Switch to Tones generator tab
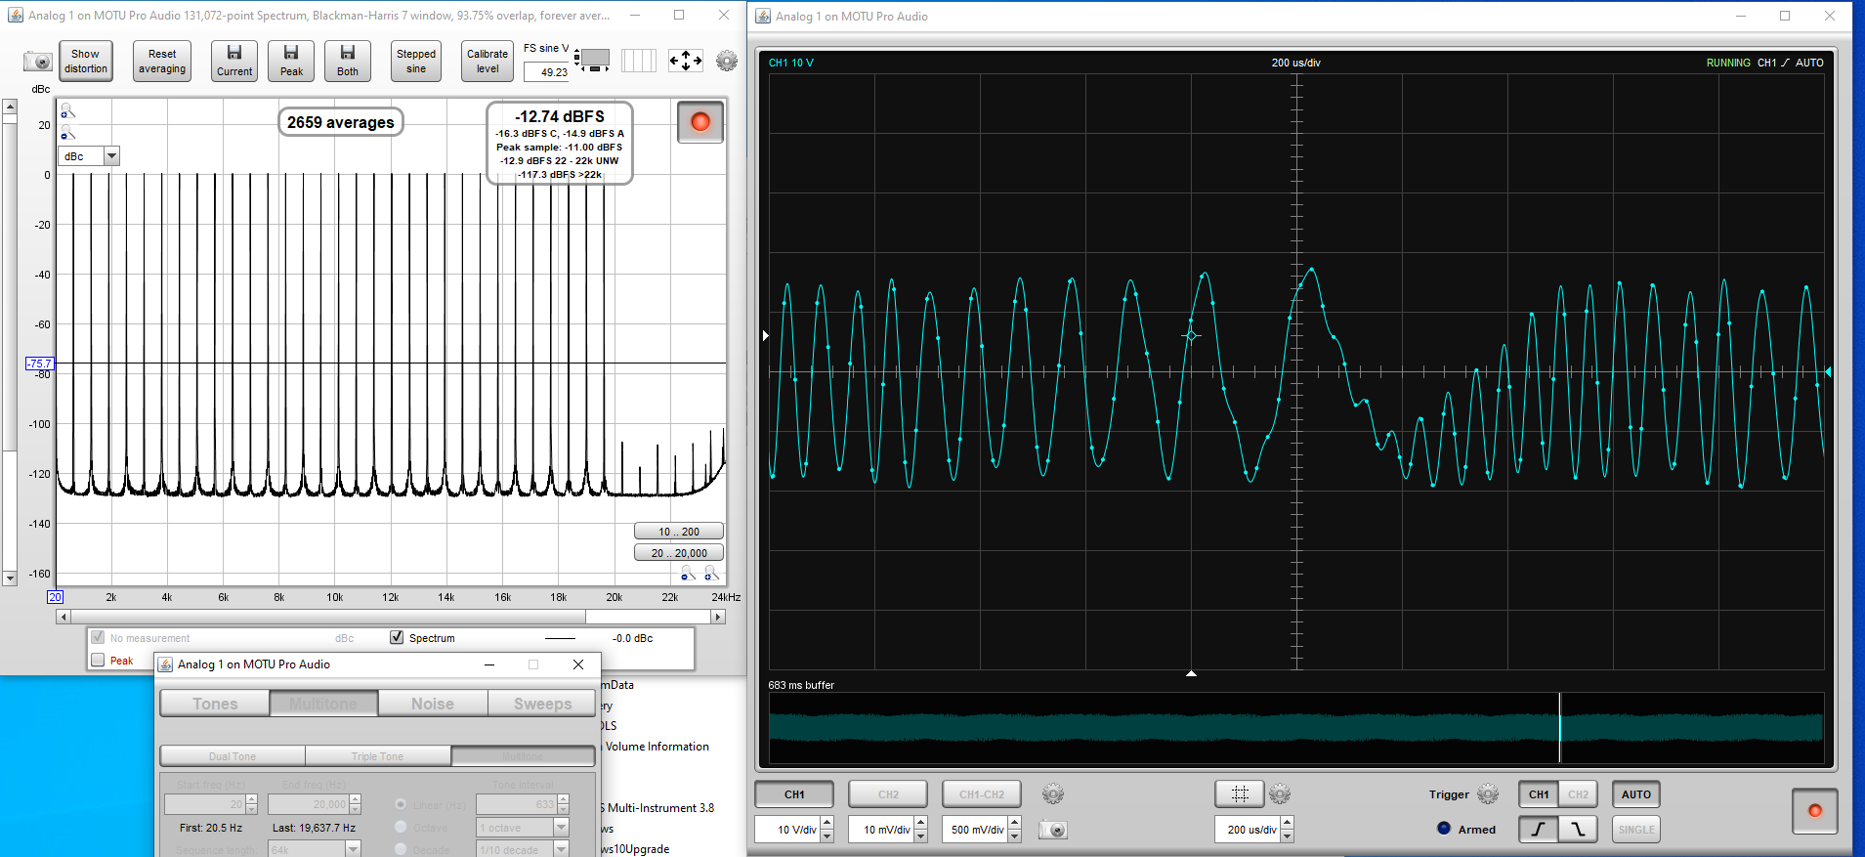The height and width of the screenshot is (857, 1865). (x=215, y=704)
